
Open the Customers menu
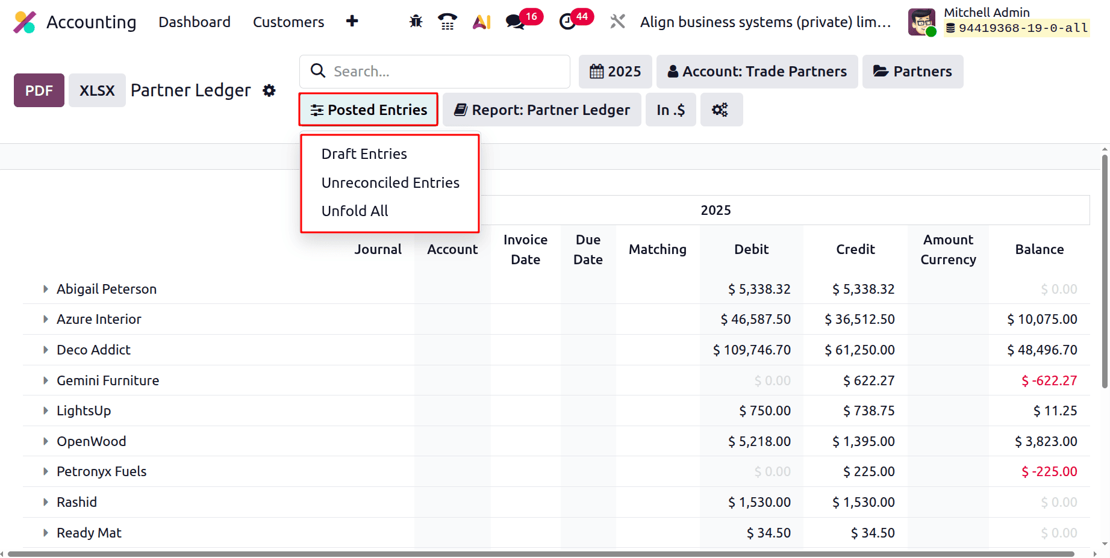[x=288, y=22]
